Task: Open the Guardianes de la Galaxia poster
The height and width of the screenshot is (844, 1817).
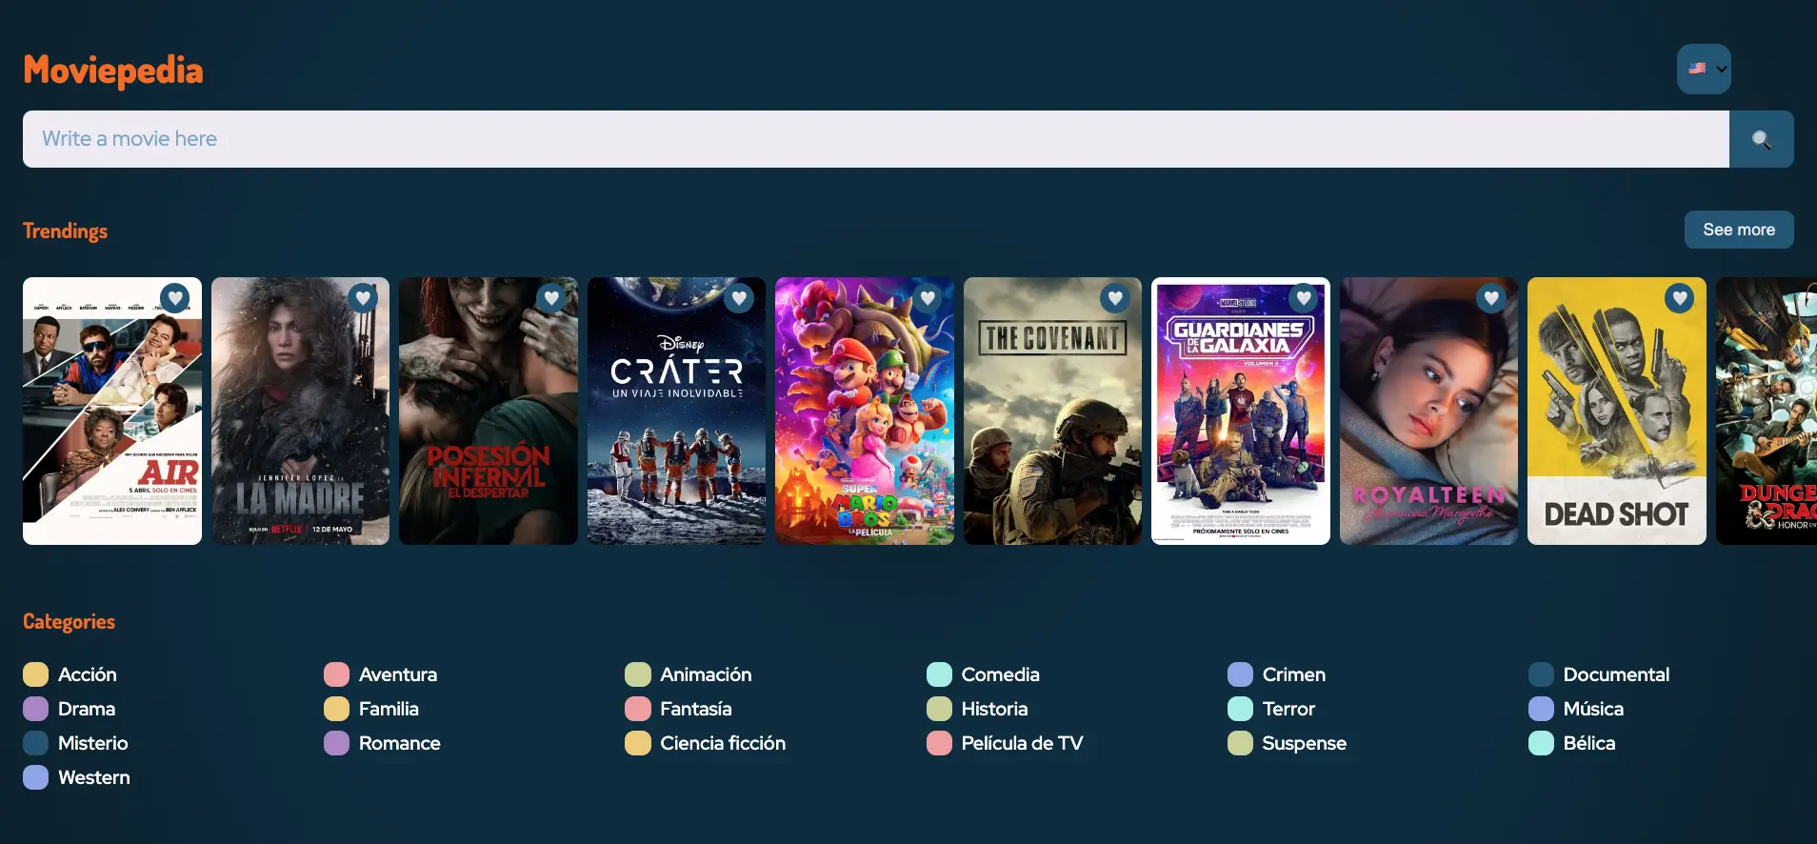Action: coord(1241,411)
